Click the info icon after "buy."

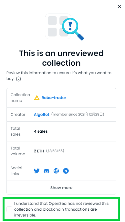tap(18, 79)
